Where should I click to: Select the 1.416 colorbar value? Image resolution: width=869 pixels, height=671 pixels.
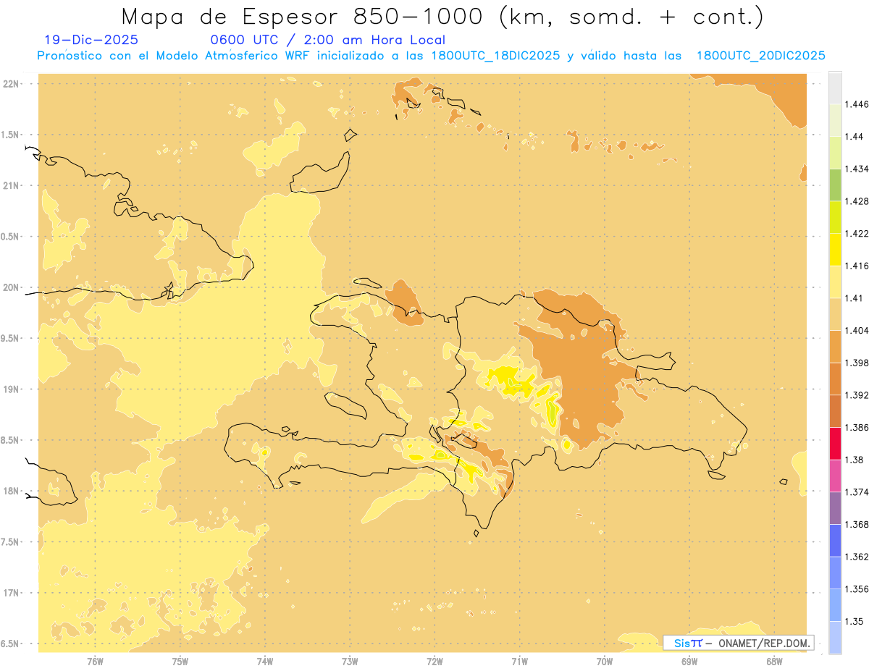pyautogui.click(x=857, y=266)
